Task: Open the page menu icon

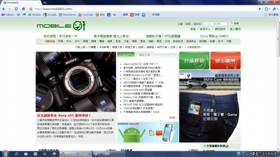Action: 267,9
